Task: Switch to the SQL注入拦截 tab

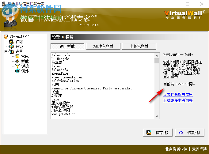Action: coord(103,46)
